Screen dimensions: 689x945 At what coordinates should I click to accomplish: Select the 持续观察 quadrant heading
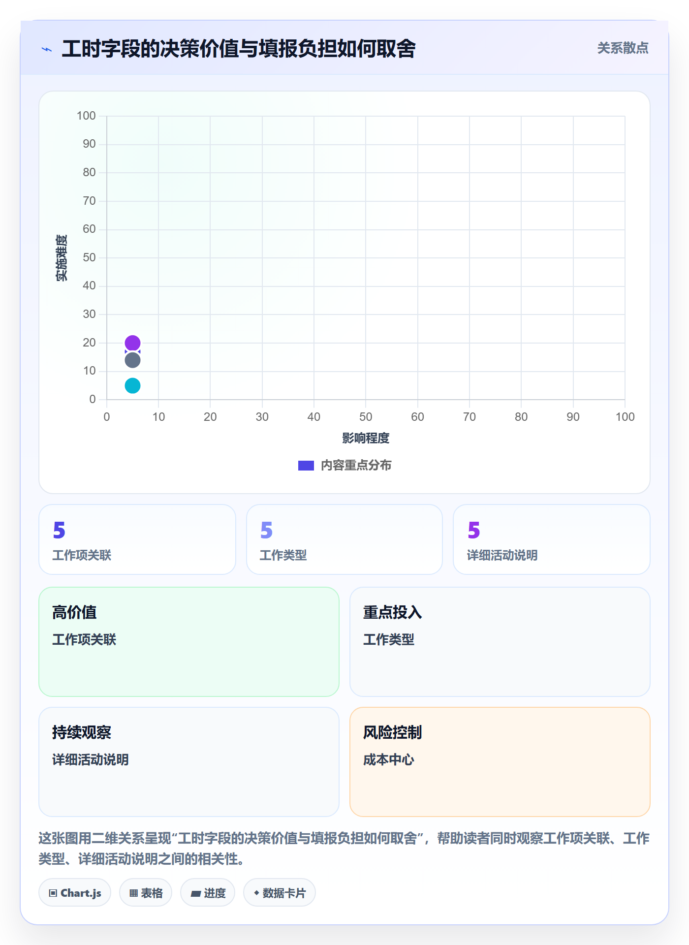(82, 732)
